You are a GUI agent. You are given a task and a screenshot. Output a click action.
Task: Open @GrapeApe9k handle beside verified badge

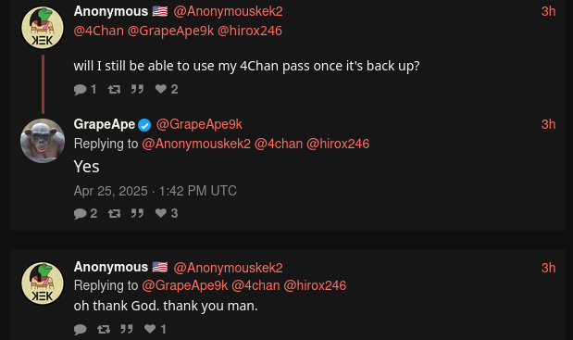point(199,124)
